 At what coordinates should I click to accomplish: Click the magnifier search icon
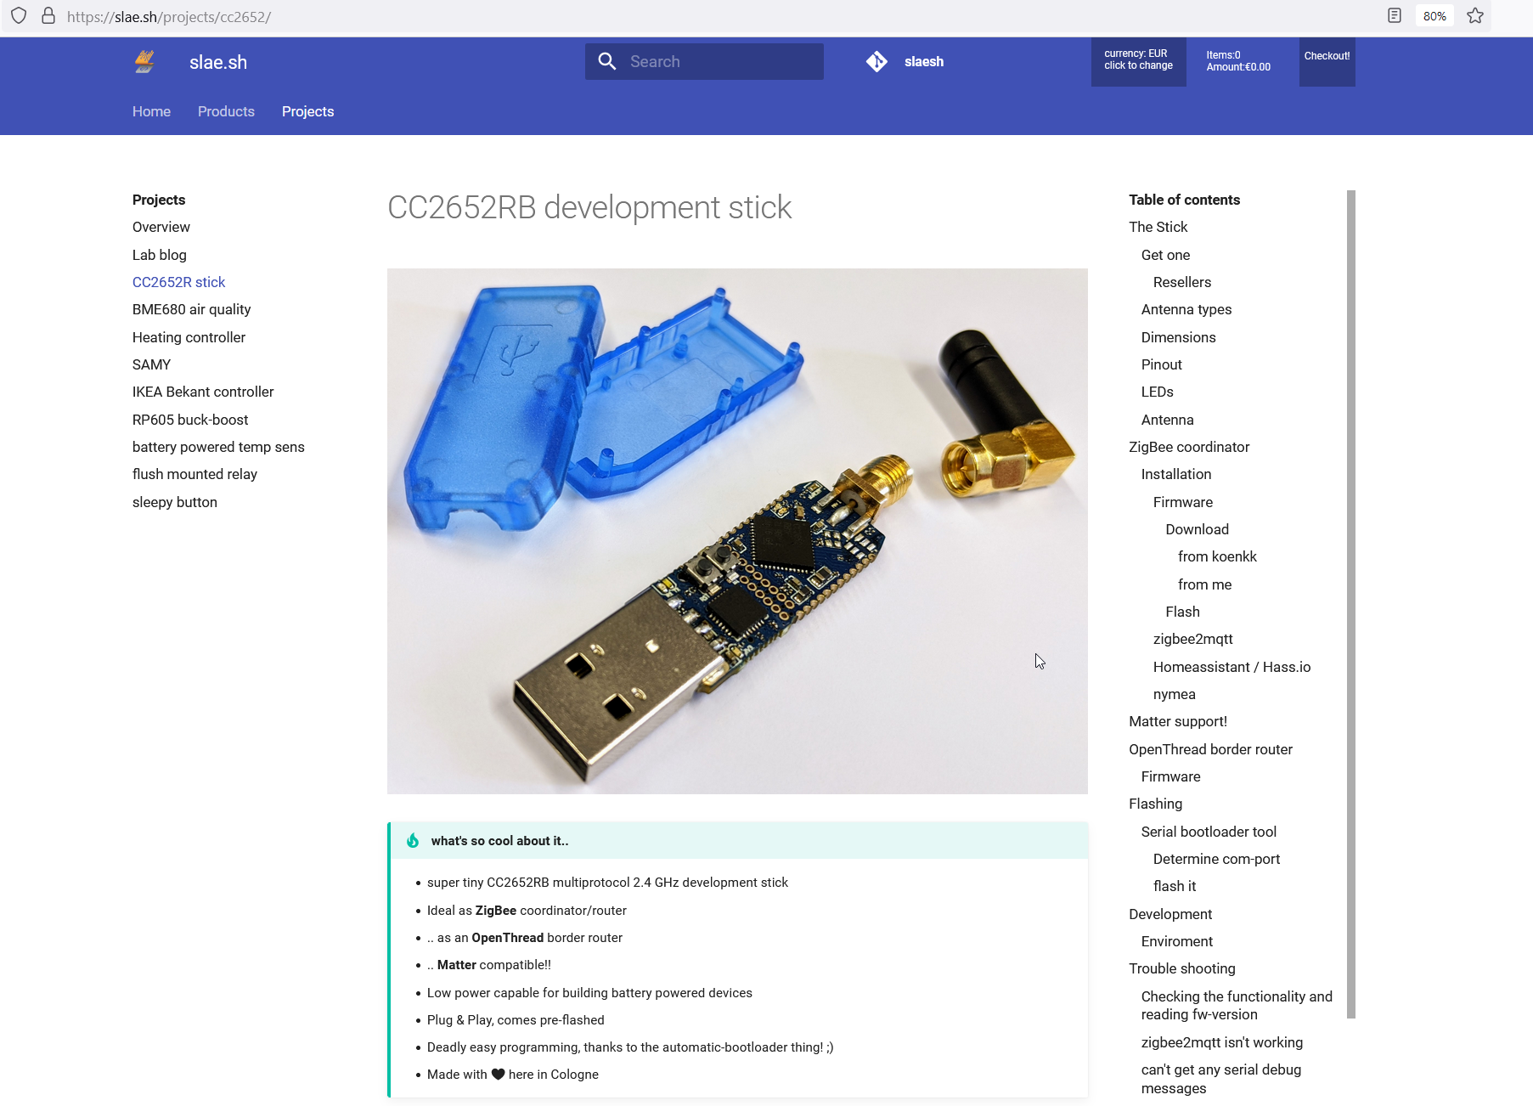coord(606,61)
